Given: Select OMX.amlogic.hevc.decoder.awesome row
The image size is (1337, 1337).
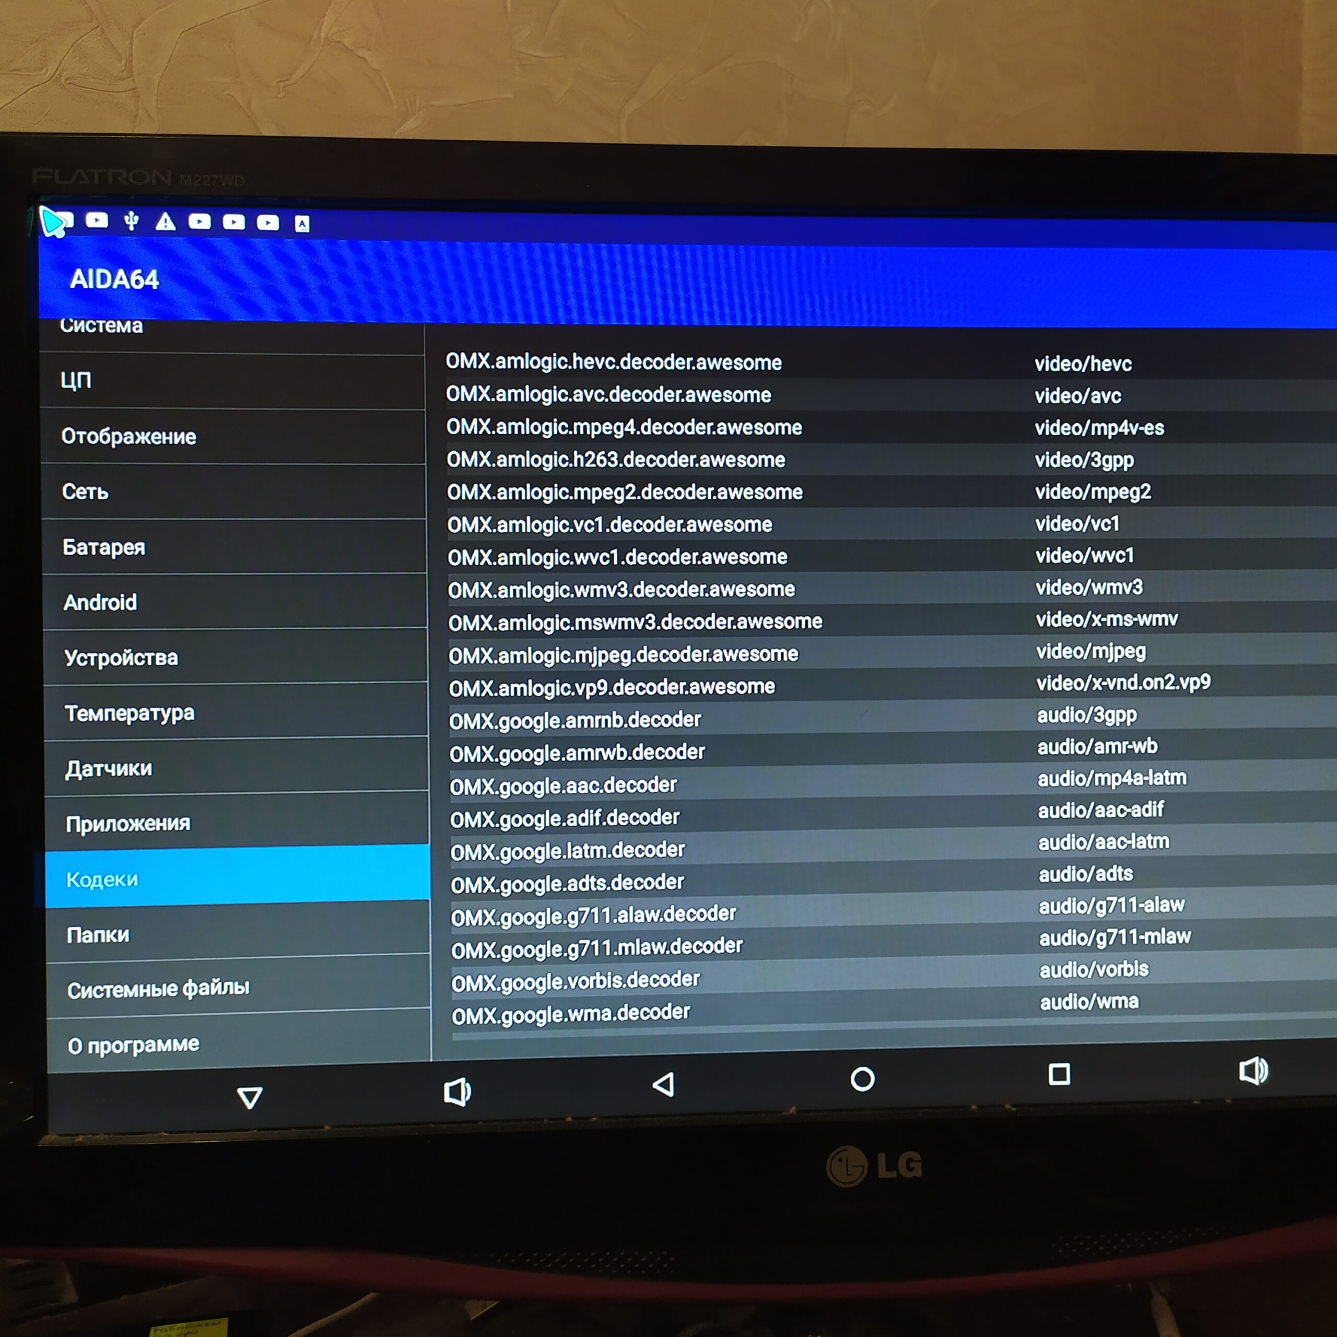Looking at the screenshot, I should [892, 362].
